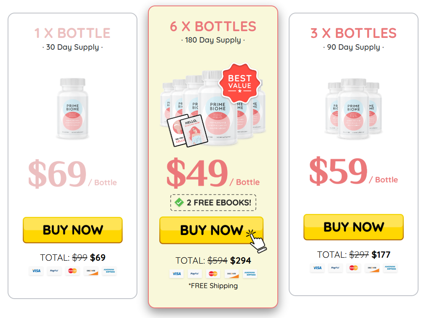Image resolution: width=424 pixels, height=318 pixels.
Task: Click the green checkmark beside 2 Free Ebooks
Action: coord(179,202)
